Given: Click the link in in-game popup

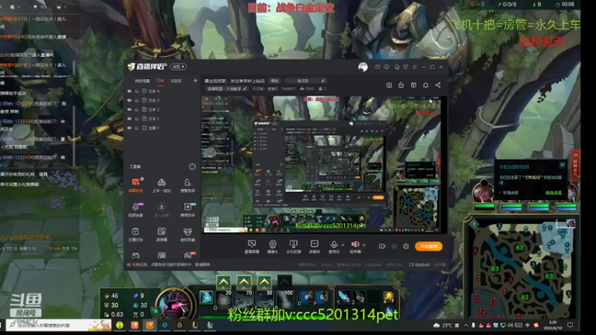Looking at the screenshot, I should click(x=554, y=193).
